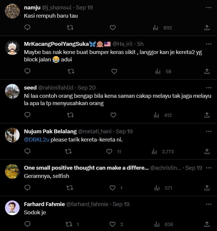Share the 'Geramnya, selfish' tweet
The height and width of the screenshot is (231, 217).
[x=207, y=188]
